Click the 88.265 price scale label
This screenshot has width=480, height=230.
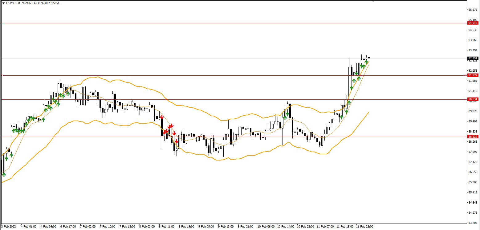point(473,142)
